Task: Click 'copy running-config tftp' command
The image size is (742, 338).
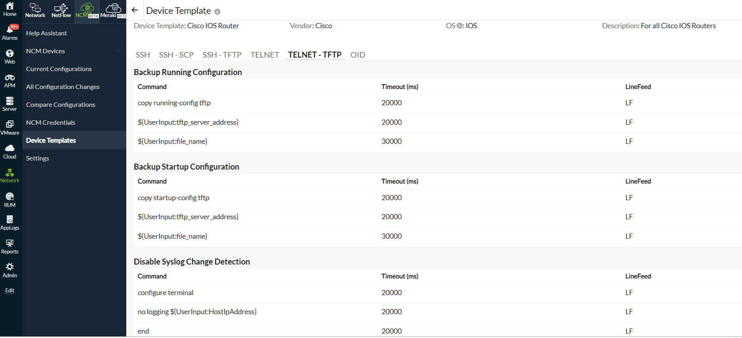Action: pyautogui.click(x=174, y=103)
